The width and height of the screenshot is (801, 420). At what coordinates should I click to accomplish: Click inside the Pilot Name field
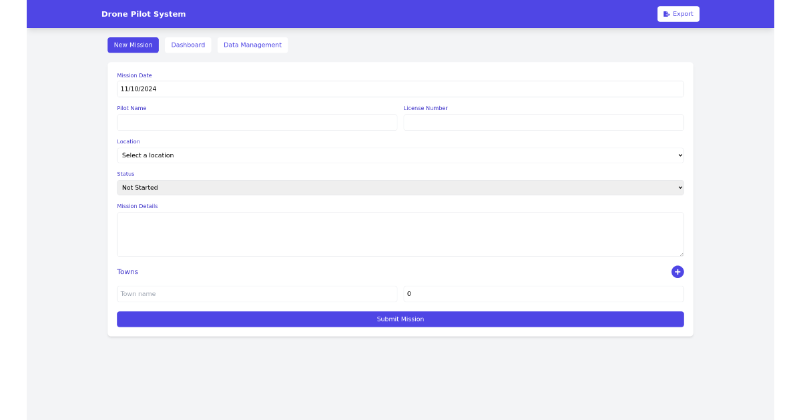click(257, 122)
